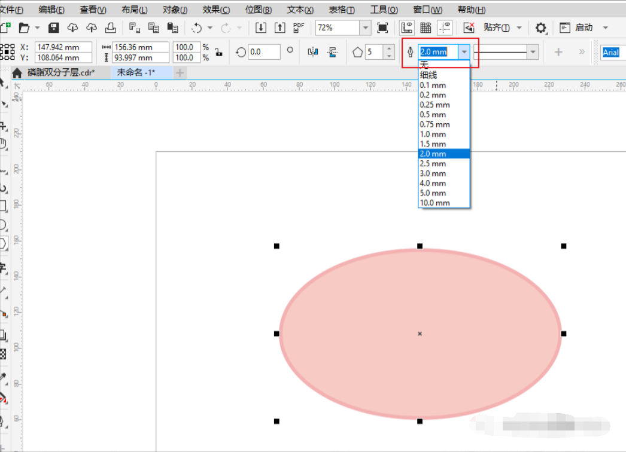626x452 pixels.
Task: Select the Text tool in toolbox
Action: pos(3,268)
